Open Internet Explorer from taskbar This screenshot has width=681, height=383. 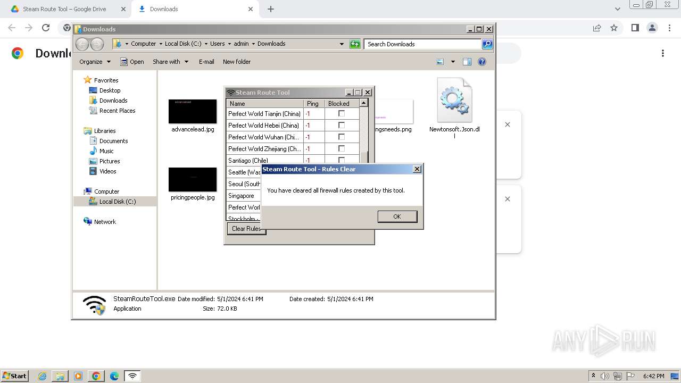click(x=42, y=376)
